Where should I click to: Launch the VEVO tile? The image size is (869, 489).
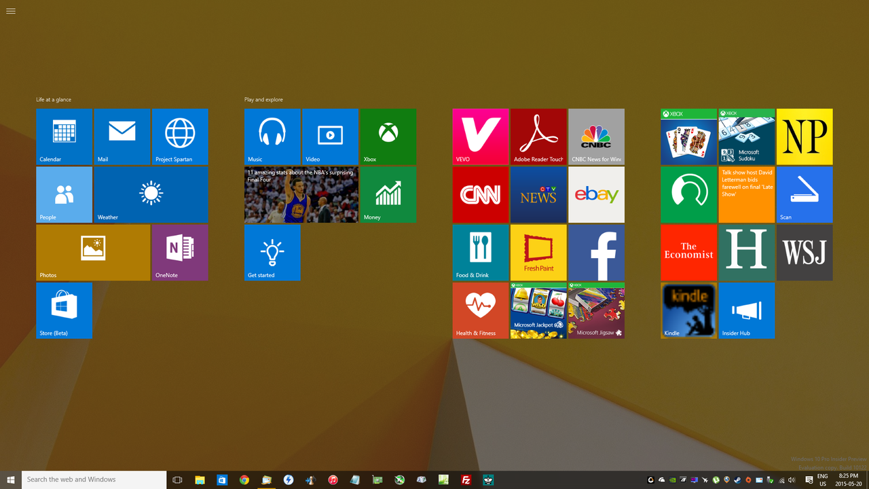coord(481,137)
